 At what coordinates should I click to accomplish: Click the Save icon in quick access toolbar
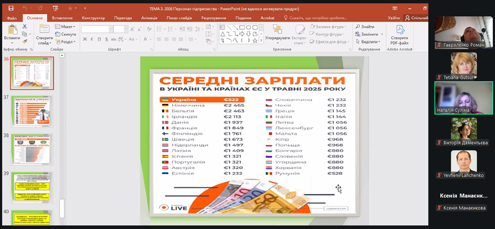[11, 8]
